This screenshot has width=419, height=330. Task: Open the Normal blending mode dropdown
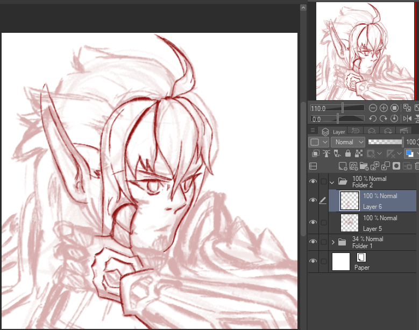pos(348,142)
